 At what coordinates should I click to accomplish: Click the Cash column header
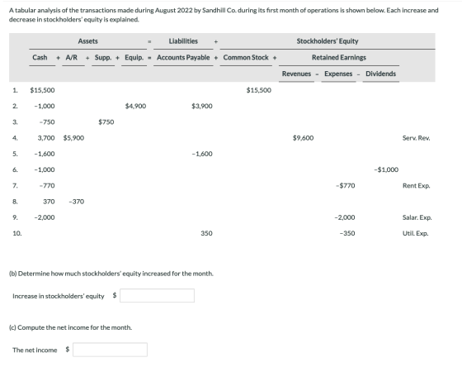tap(40, 57)
